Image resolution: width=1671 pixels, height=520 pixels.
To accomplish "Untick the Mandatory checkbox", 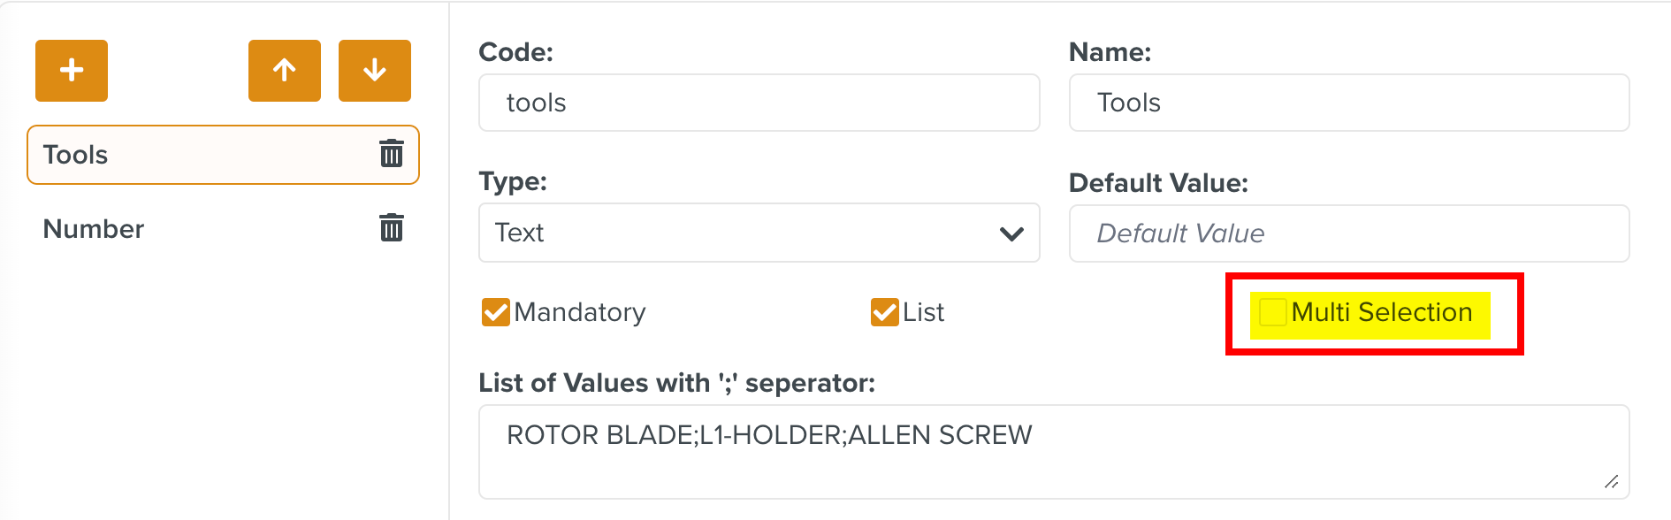I will tap(495, 312).
